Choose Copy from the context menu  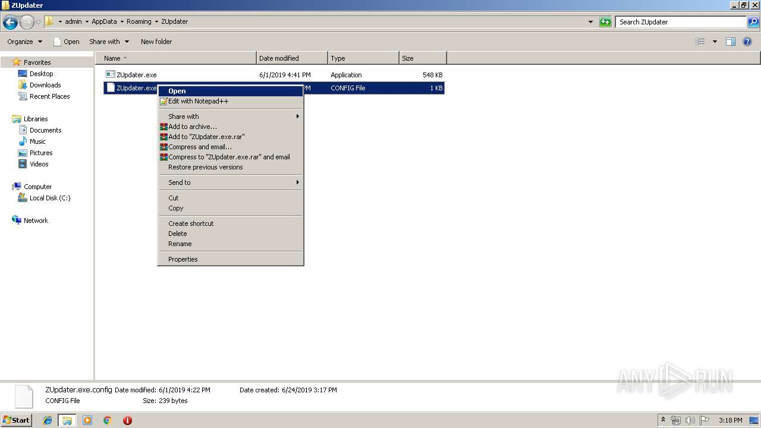[x=231, y=208]
